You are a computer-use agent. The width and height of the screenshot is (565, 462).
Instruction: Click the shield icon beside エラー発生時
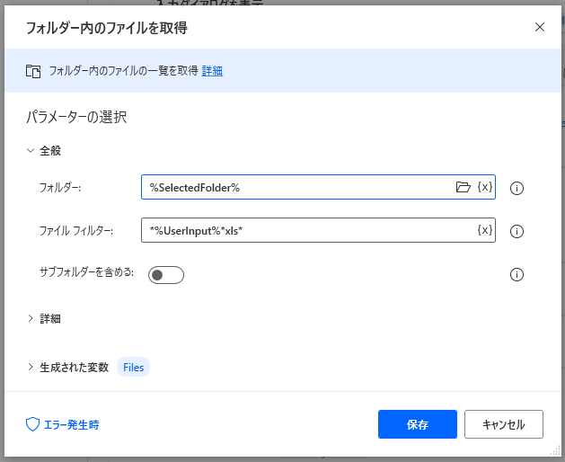[33, 424]
